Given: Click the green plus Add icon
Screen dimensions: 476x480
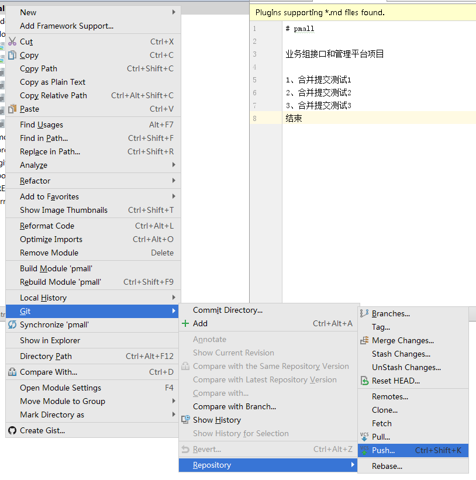Looking at the screenshot, I should point(185,323).
